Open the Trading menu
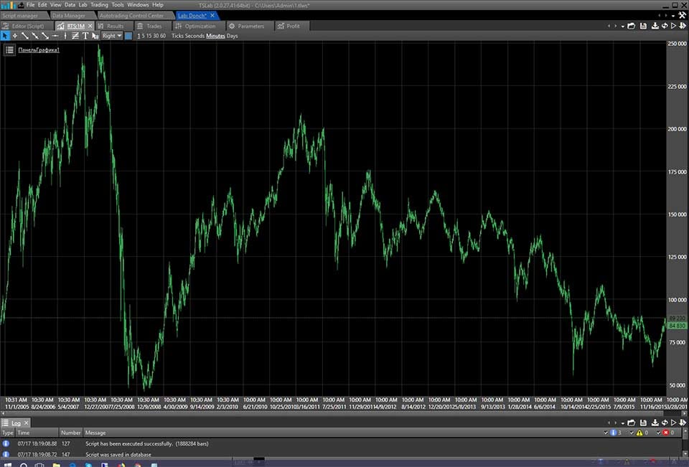 tap(99, 4)
